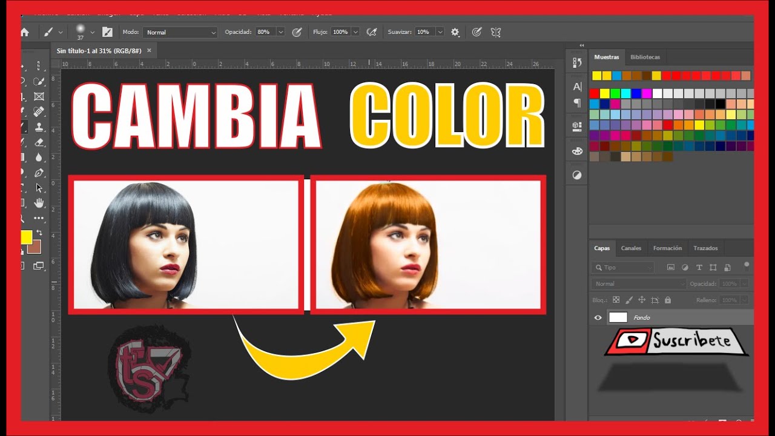Image resolution: width=775 pixels, height=436 pixels.
Task: Filter layers by shape layers
Action: (x=713, y=267)
